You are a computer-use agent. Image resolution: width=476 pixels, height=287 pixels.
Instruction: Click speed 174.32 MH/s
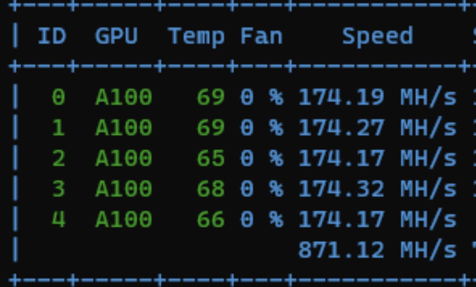377,189
